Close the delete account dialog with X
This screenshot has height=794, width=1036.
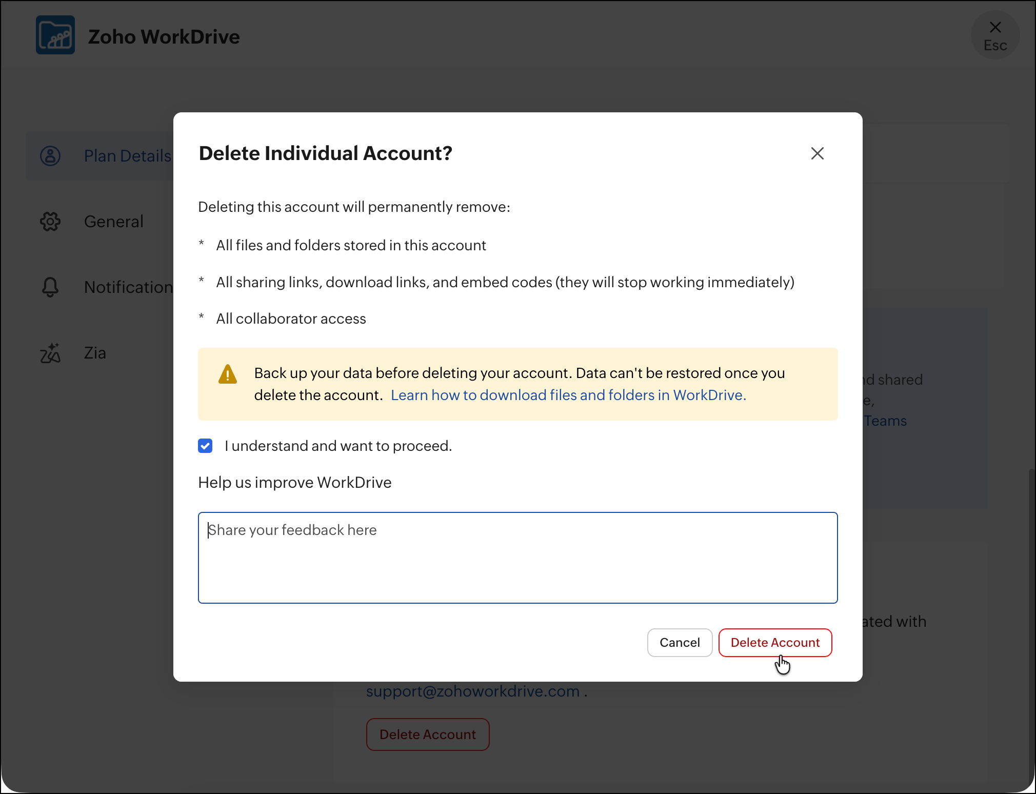[x=817, y=153]
